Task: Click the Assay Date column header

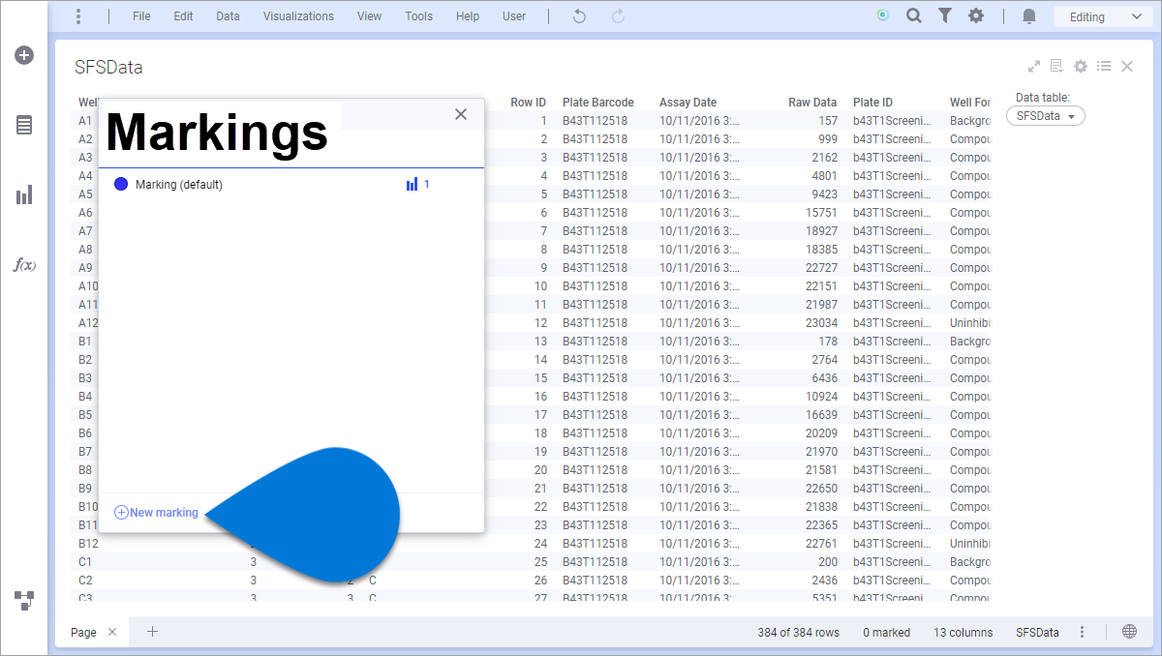Action: point(688,103)
